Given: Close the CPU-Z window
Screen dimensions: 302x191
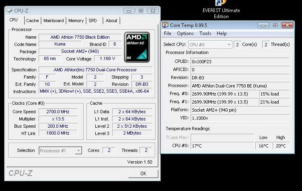Looking at the screenshot, I should [x=153, y=11].
